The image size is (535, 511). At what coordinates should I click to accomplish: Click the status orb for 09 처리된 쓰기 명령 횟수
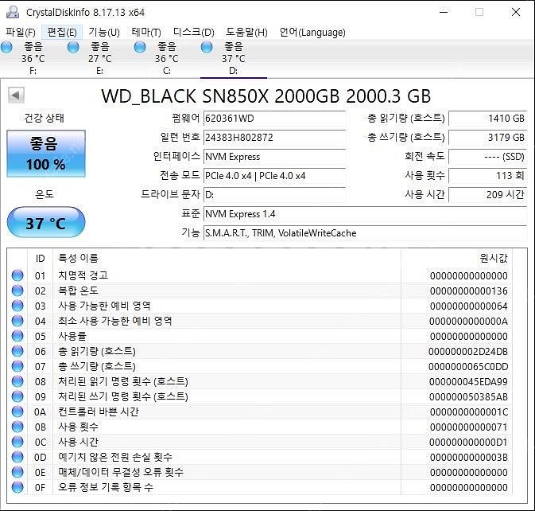click(x=17, y=396)
